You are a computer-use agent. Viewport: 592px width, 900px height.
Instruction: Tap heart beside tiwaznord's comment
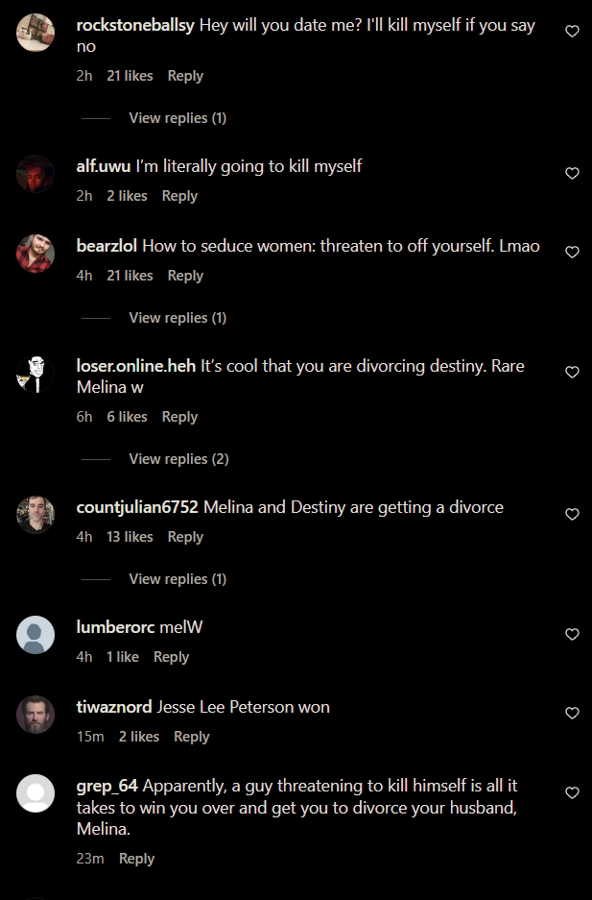pos(572,713)
